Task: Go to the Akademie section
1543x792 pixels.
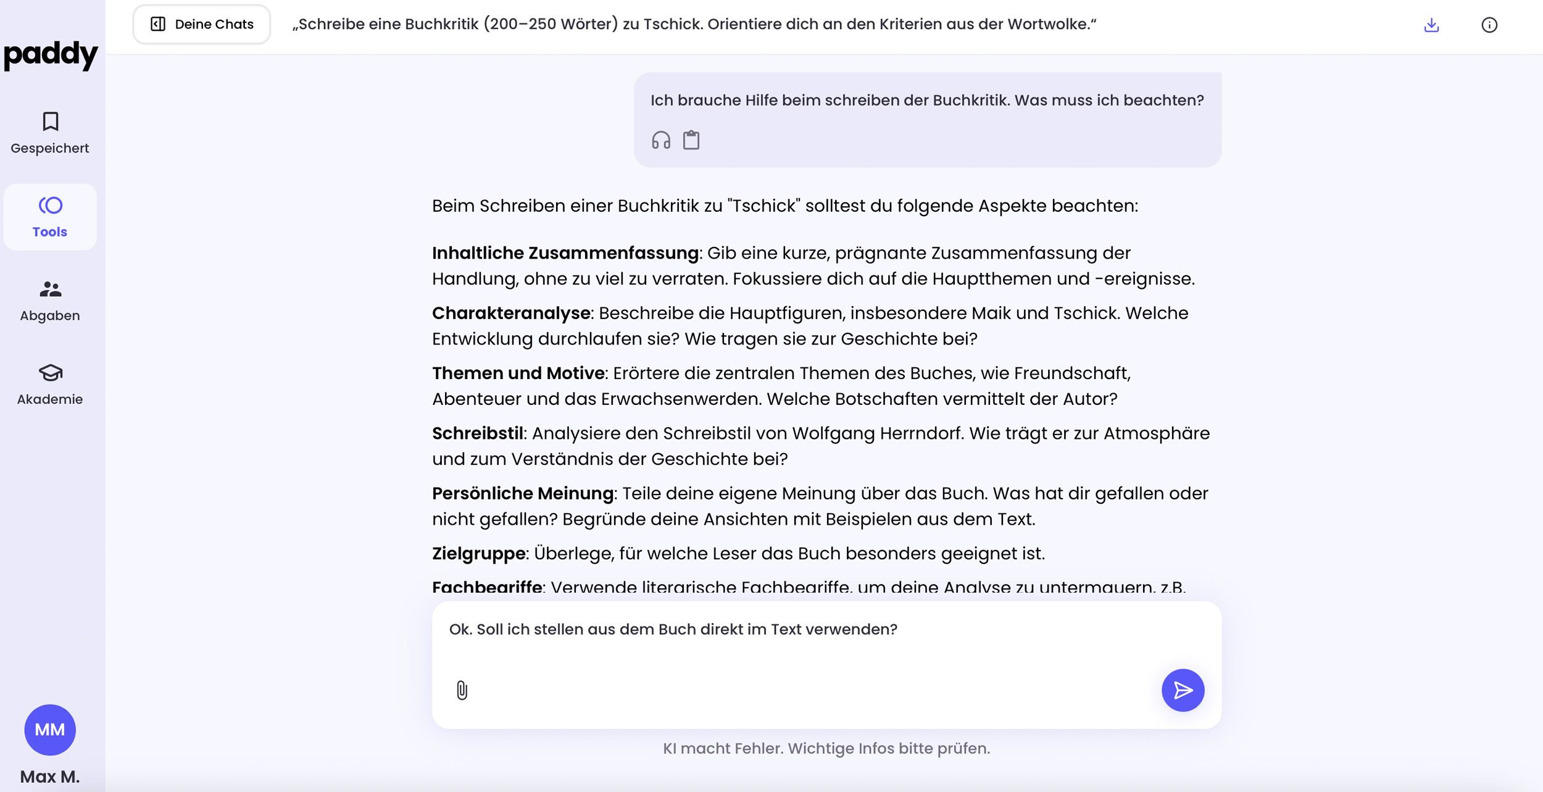Action: click(x=50, y=373)
